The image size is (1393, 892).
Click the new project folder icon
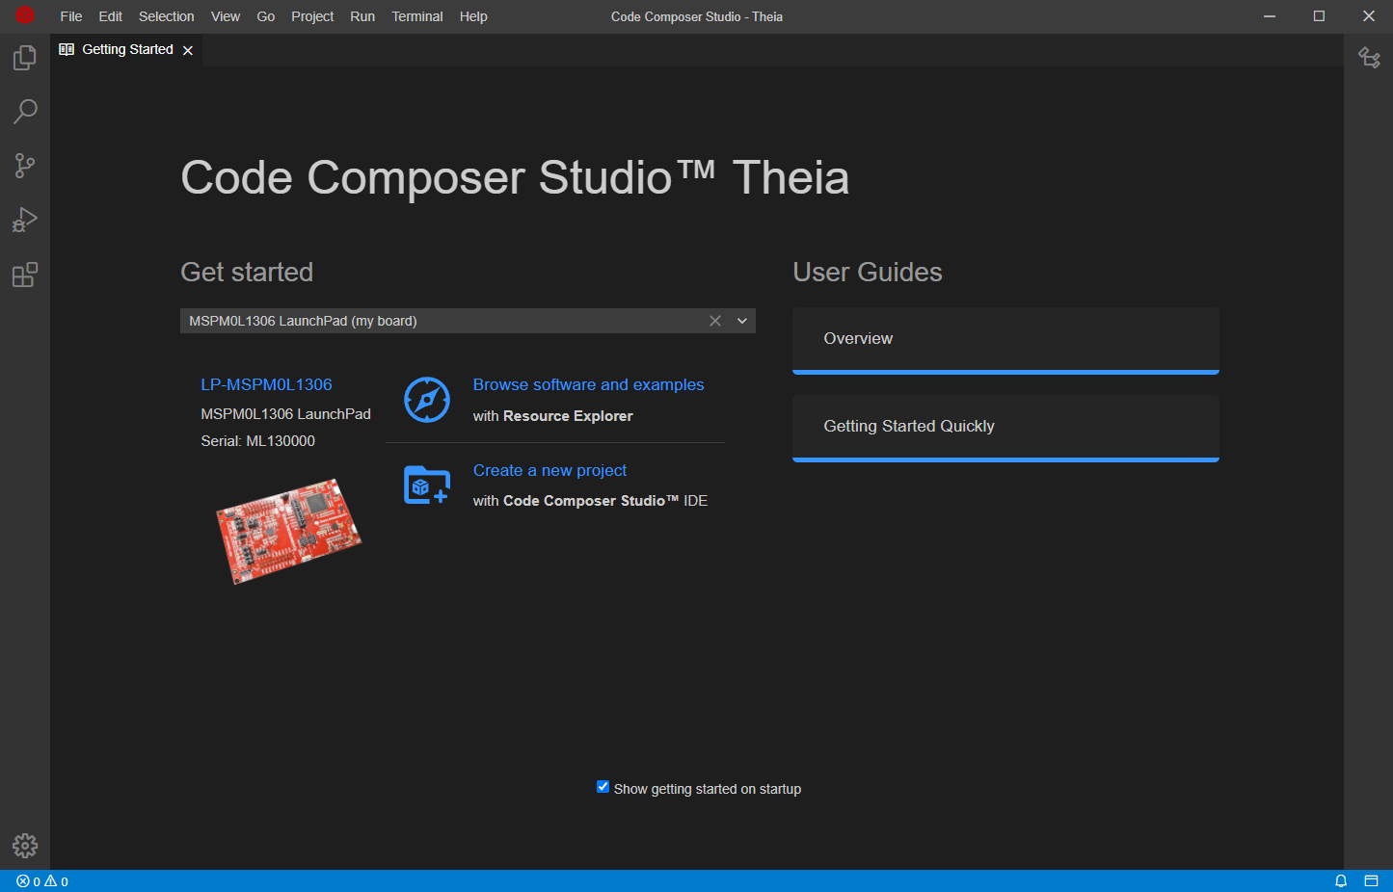427,485
